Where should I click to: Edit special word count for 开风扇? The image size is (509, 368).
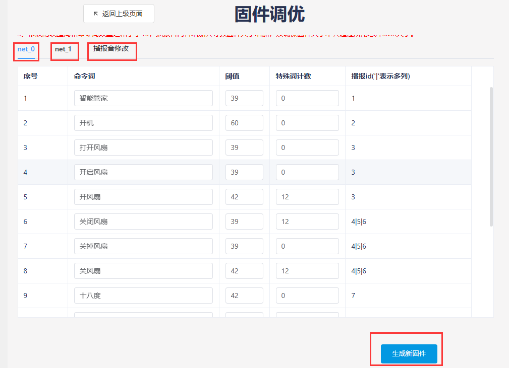[x=307, y=197]
